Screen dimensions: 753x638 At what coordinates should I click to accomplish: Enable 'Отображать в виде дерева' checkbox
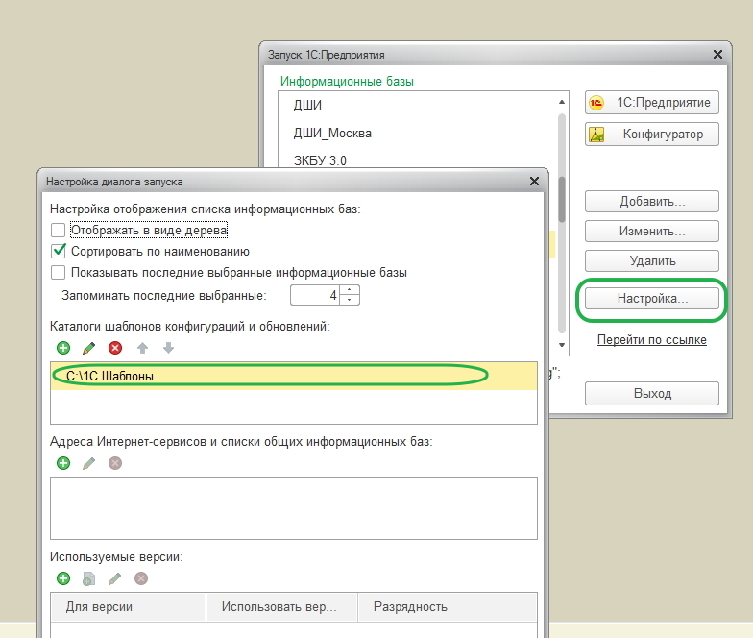[x=58, y=231]
